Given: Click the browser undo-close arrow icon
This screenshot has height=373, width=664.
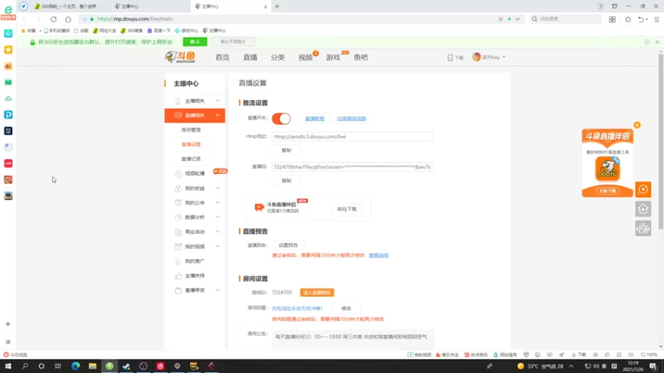Looking at the screenshot, I should (x=641, y=19).
